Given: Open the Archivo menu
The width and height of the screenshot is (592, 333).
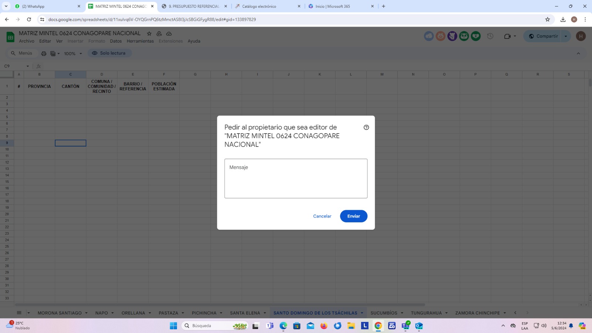Looking at the screenshot, I should click(27, 41).
